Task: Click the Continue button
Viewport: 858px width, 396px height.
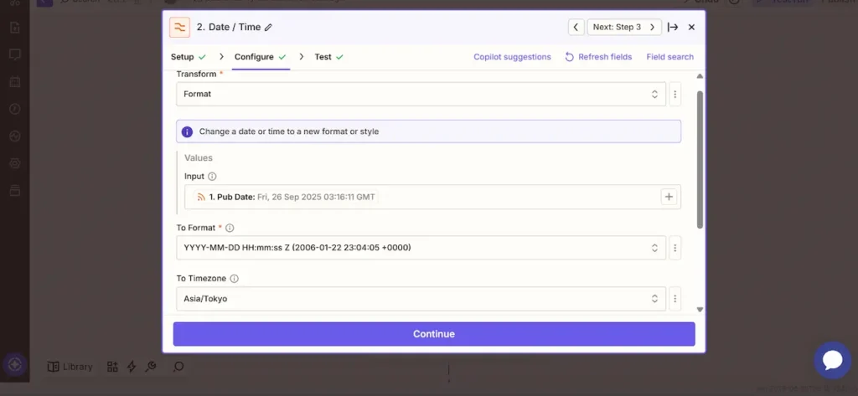Action: (x=434, y=334)
